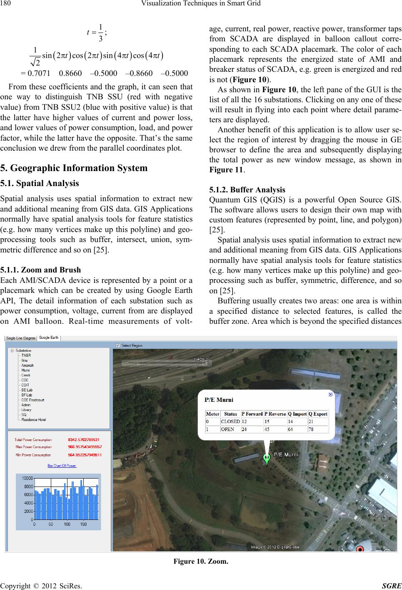This screenshot has height=590, width=402.
Task: Open the BE Lab substation
Action: (x=27, y=390)
